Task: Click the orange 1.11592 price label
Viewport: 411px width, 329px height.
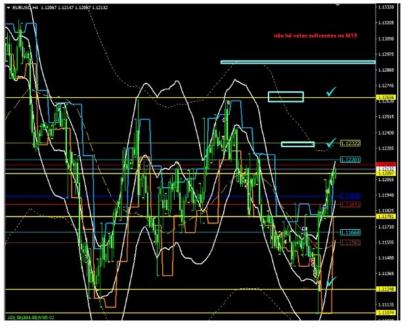Action: (x=350, y=243)
